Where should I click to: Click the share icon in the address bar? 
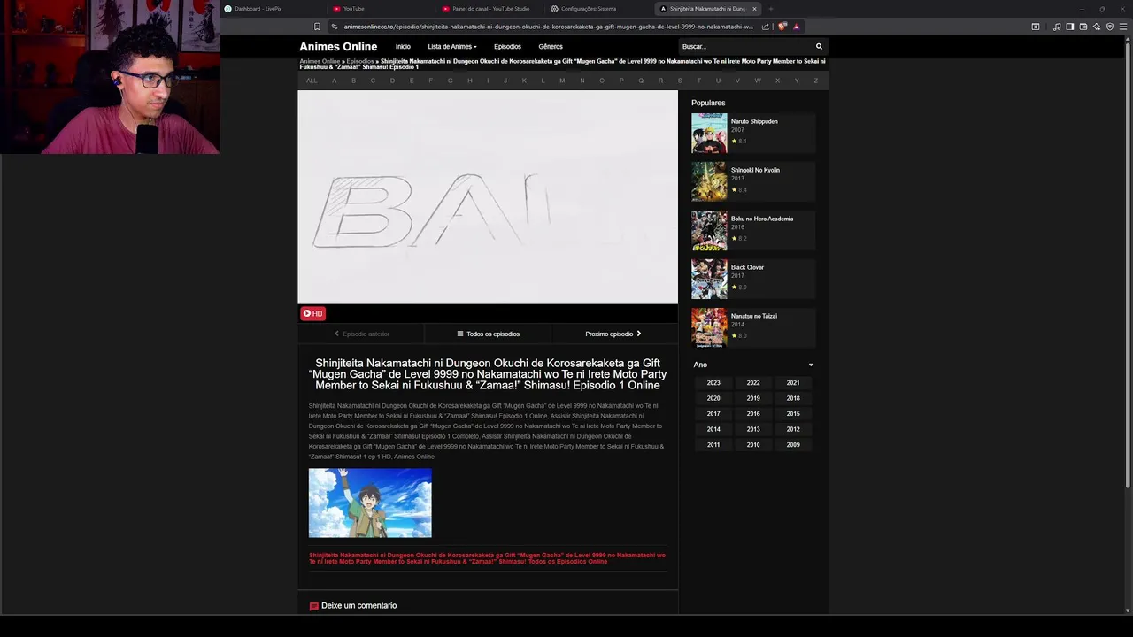coord(766,27)
